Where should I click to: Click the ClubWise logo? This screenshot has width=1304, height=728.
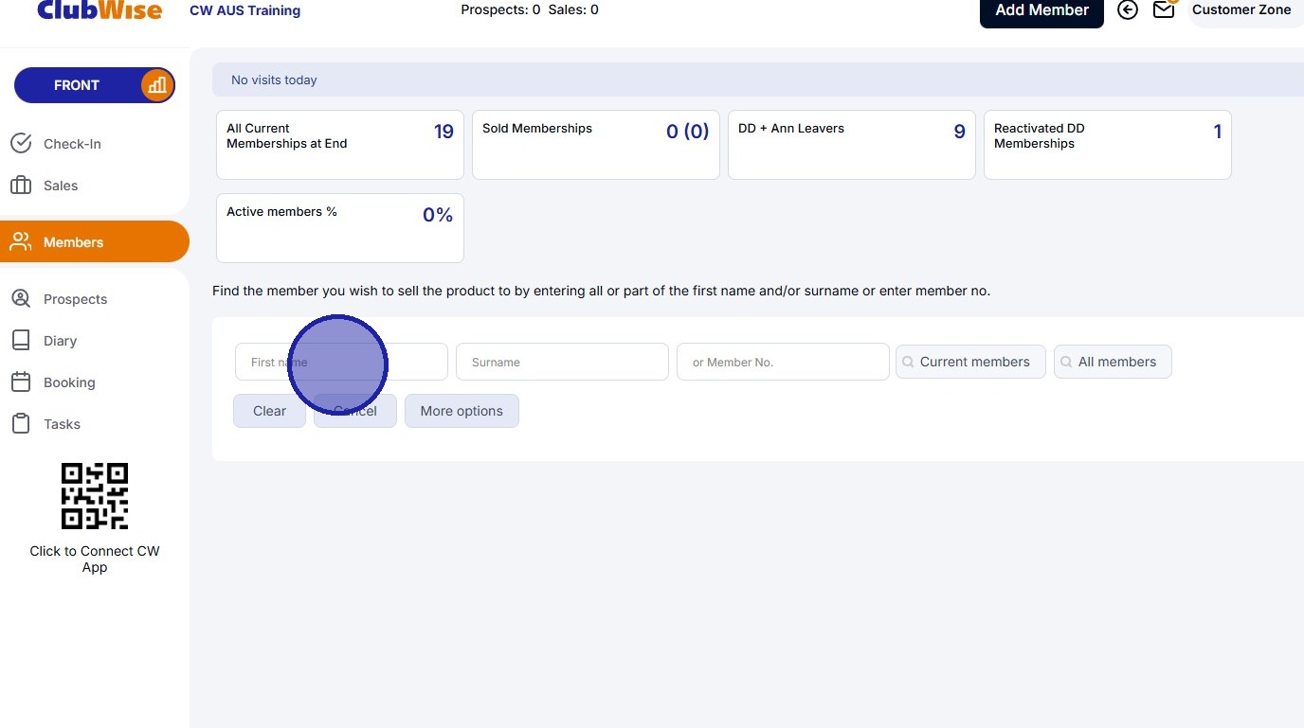[x=100, y=9]
